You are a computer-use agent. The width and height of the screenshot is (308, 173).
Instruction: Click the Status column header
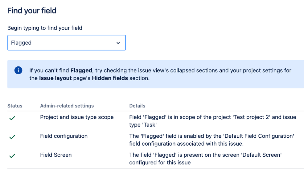point(15,106)
